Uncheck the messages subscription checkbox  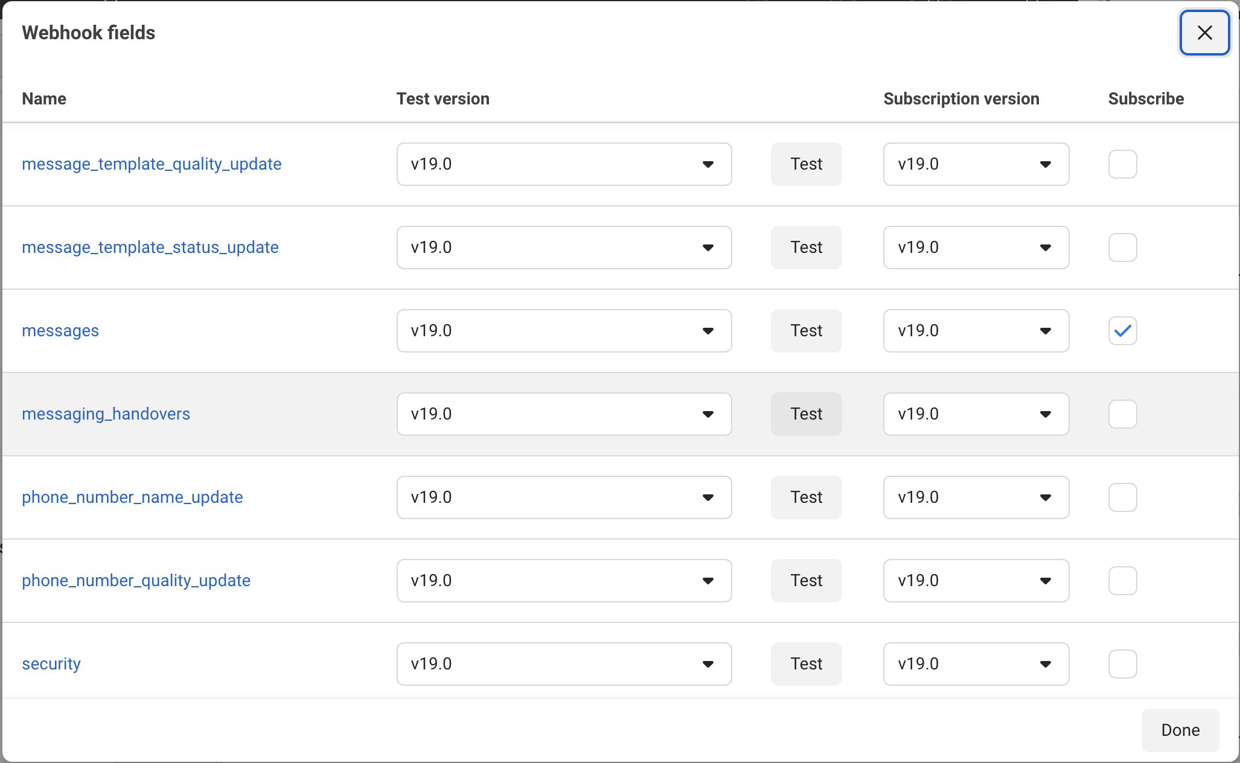click(x=1122, y=331)
